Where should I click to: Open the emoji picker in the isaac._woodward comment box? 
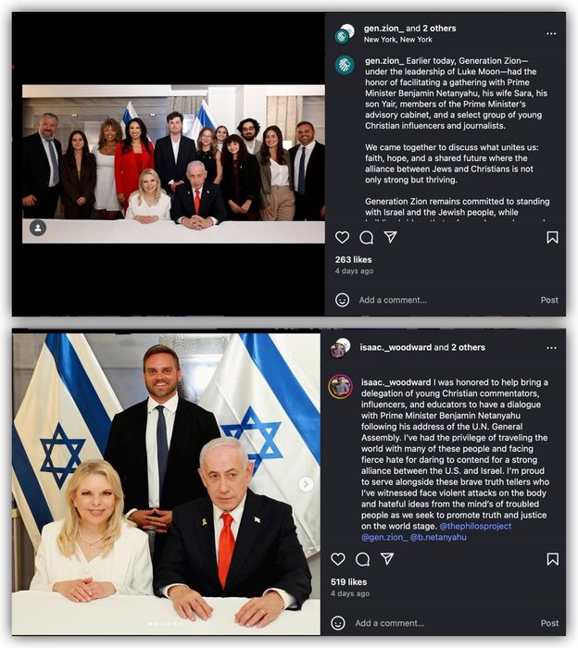[338, 623]
